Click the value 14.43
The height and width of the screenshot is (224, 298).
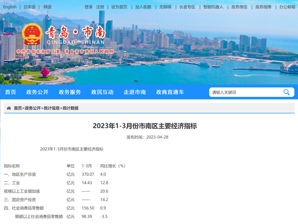(x=87, y=183)
